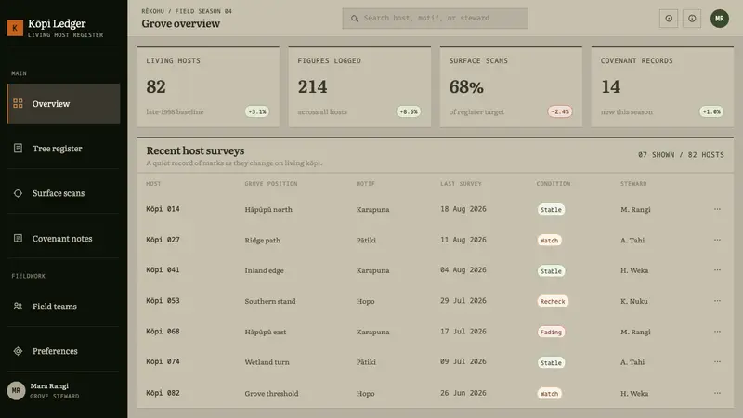Image resolution: width=743 pixels, height=418 pixels.
Task: Select host Kōpi 082
Action: coord(163,393)
